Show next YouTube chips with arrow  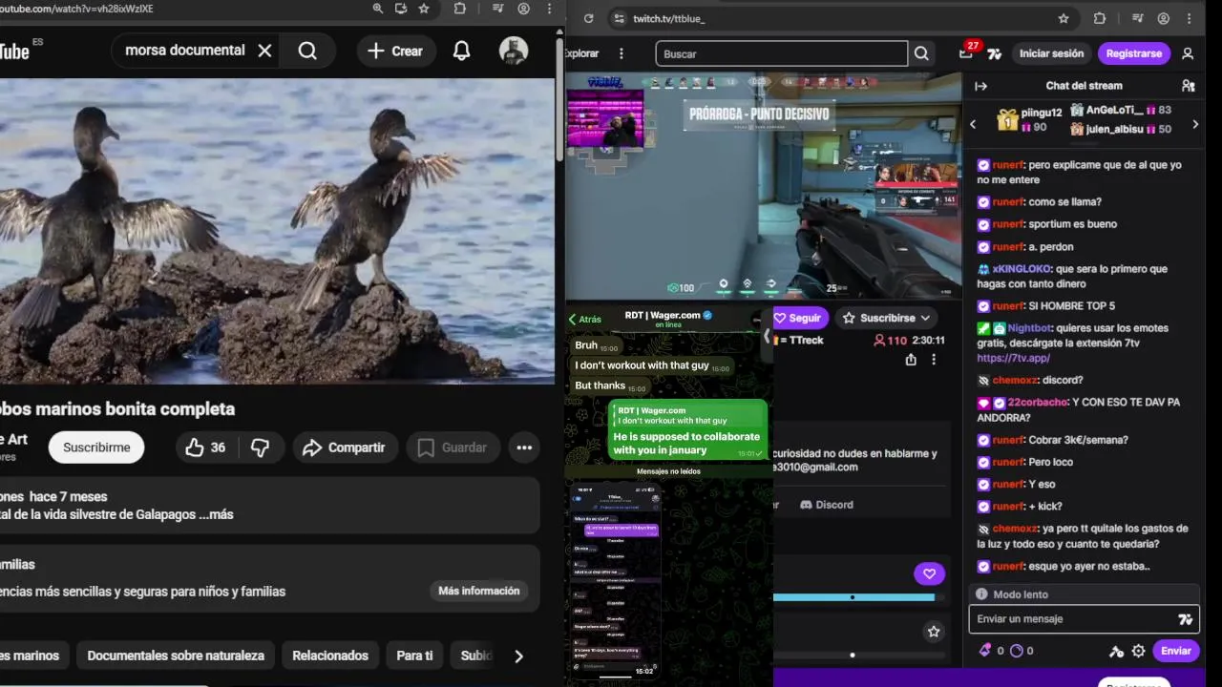518,656
